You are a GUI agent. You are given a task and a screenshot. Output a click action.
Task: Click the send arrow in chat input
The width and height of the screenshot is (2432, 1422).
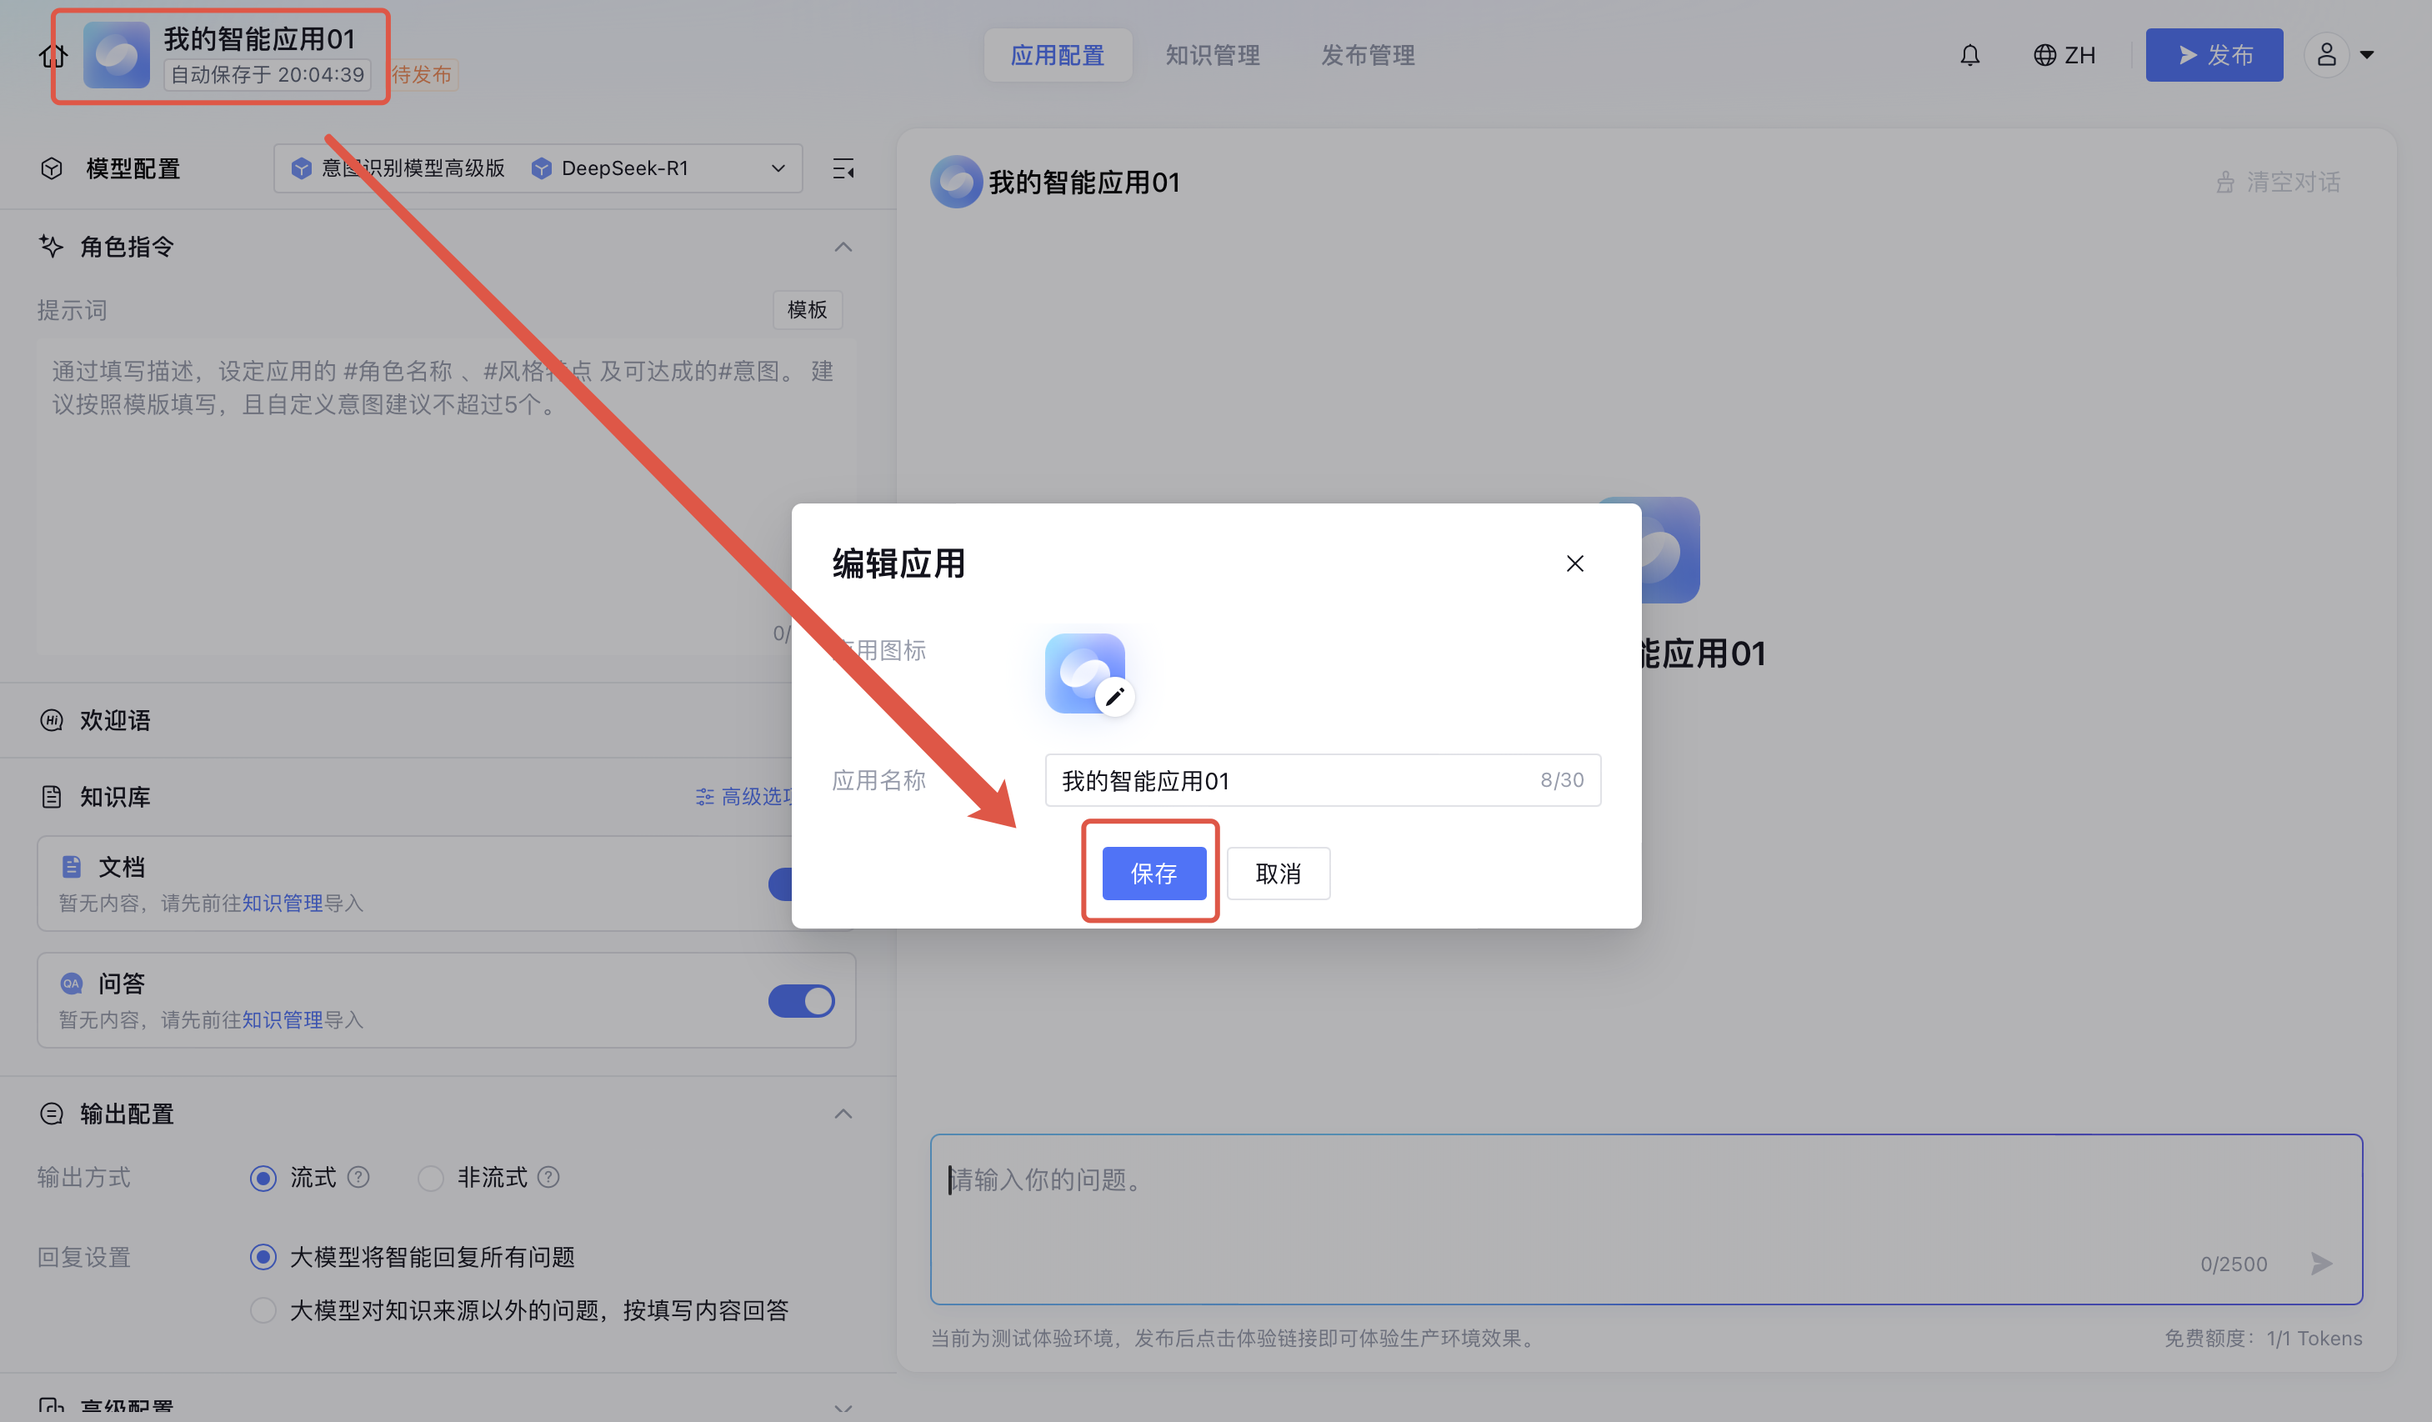pyautogui.click(x=2322, y=1264)
